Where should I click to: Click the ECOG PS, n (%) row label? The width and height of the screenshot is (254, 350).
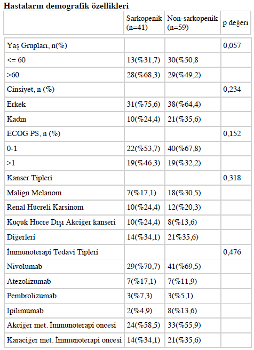pyautogui.click(x=34, y=133)
